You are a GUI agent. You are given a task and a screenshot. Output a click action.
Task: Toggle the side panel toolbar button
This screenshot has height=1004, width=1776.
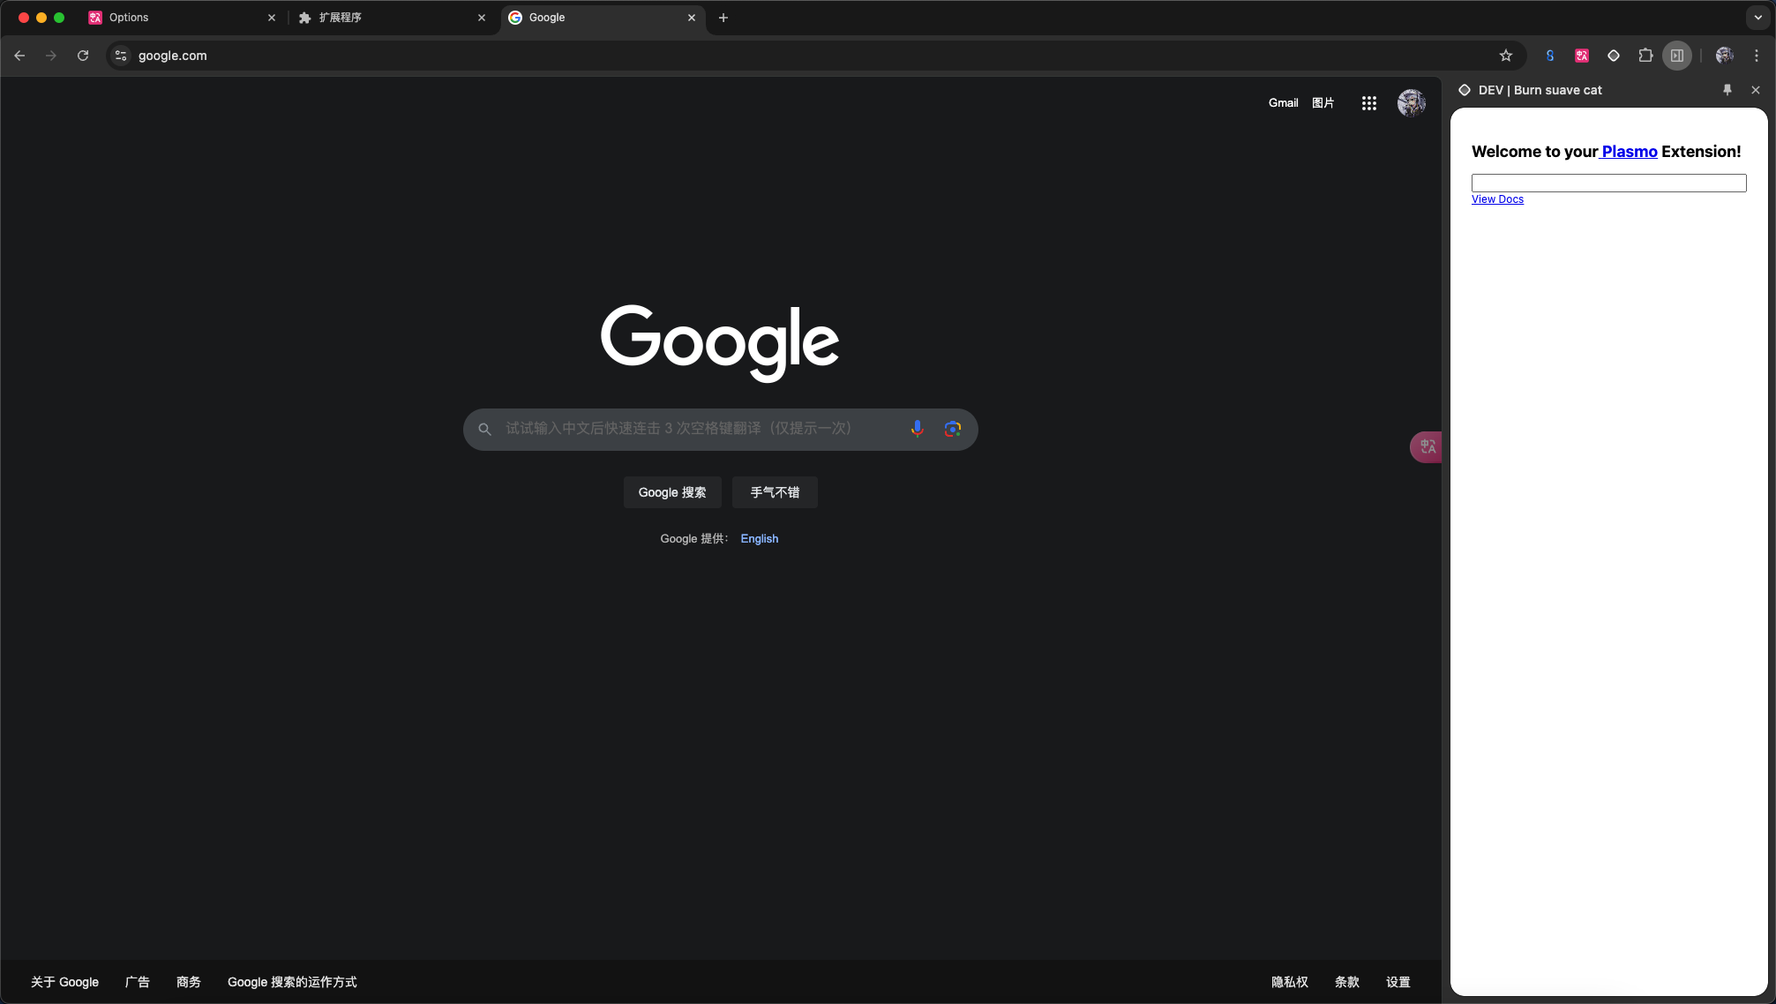pos(1677,56)
